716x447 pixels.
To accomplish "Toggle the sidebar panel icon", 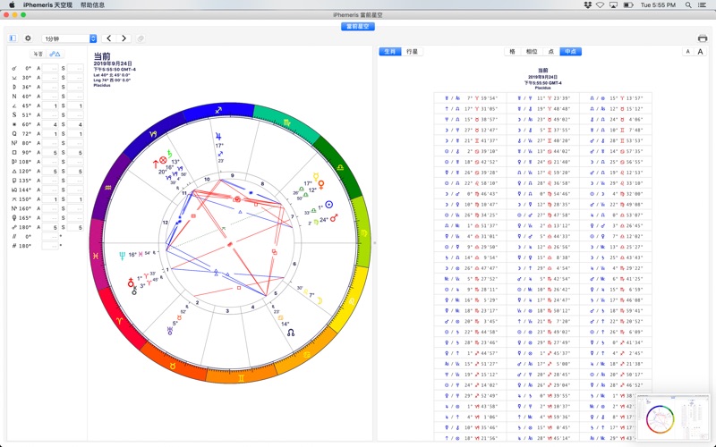I will pyautogui.click(x=13, y=38).
